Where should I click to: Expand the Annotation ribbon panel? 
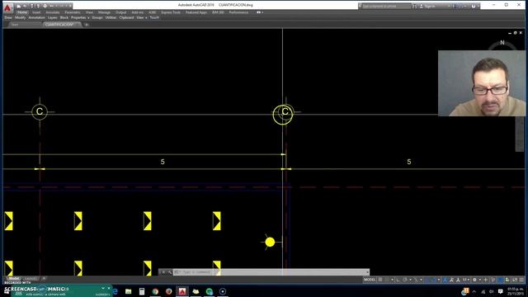click(x=36, y=17)
